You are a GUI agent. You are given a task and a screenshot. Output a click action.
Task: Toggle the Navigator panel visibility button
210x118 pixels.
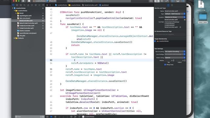click(173, 1)
